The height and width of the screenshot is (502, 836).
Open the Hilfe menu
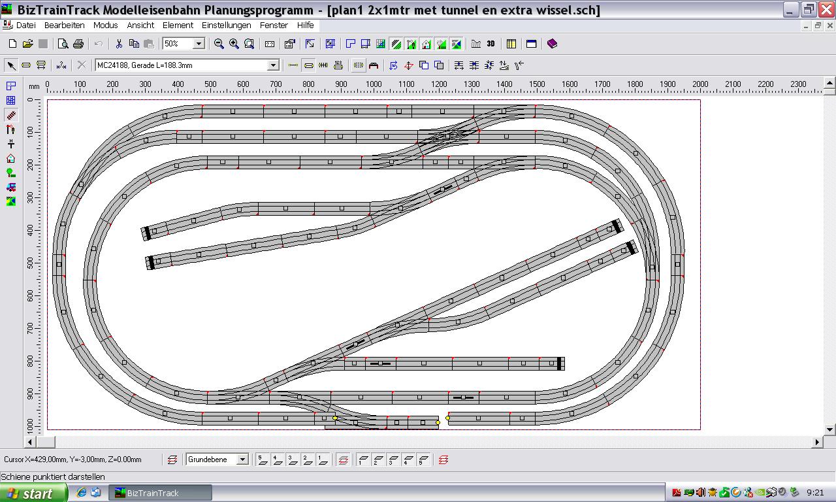point(305,25)
